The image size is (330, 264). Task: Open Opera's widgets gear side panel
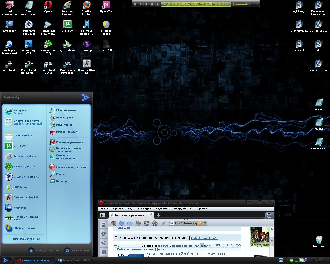104,234
